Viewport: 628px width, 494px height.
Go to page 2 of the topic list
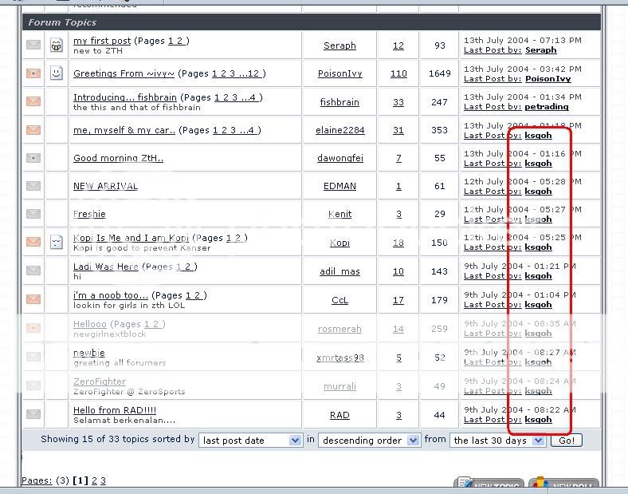tap(94, 480)
